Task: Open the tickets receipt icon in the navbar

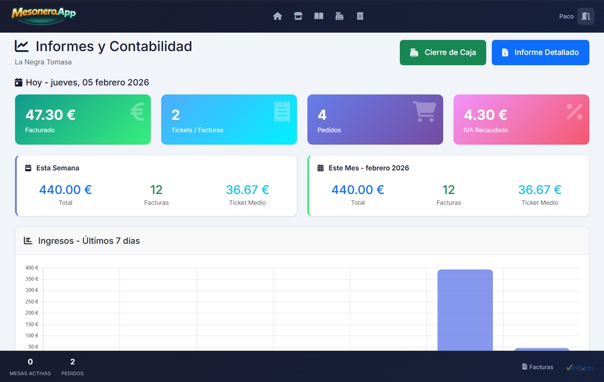Action: pyautogui.click(x=360, y=16)
